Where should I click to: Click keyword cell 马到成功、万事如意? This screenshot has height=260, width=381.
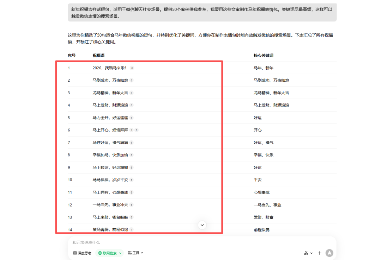click(x=271, y=81)
